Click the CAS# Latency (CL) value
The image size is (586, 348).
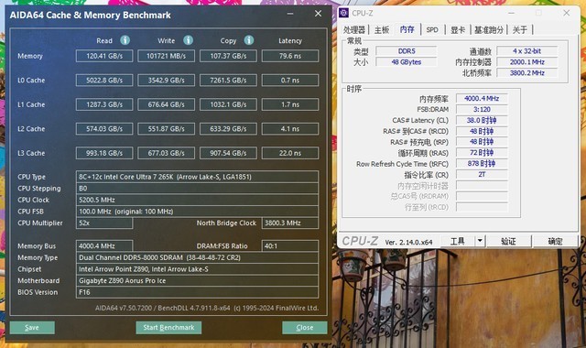[x=482, y=120]
